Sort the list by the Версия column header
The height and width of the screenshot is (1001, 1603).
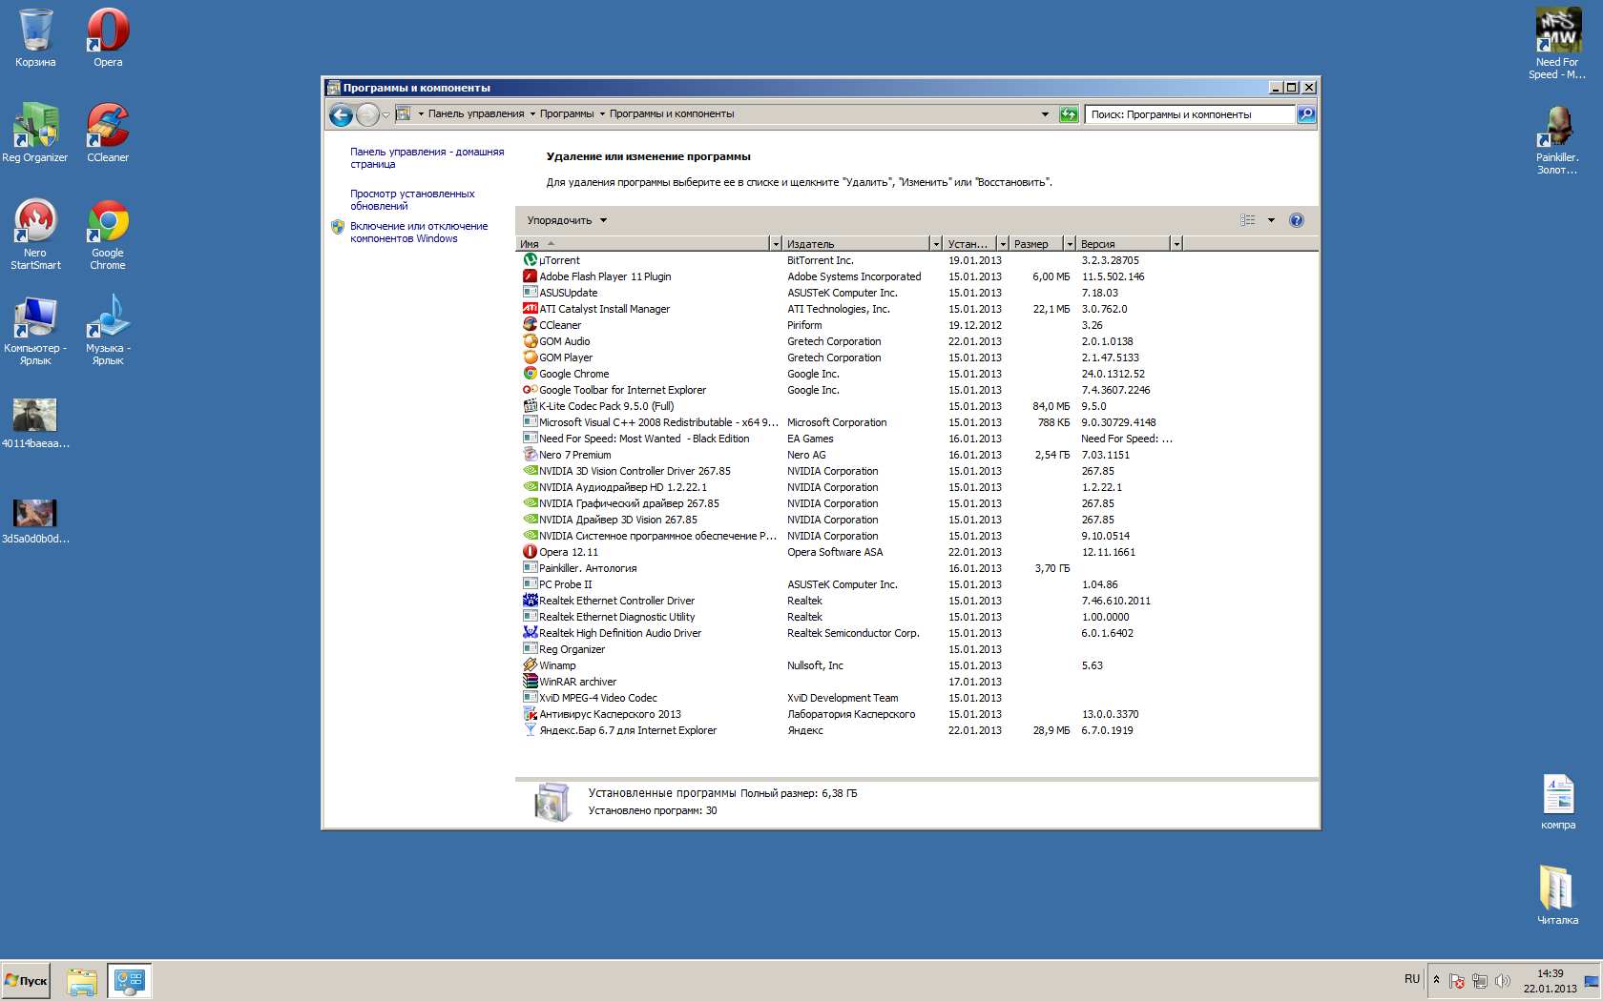coord(1123,244)
